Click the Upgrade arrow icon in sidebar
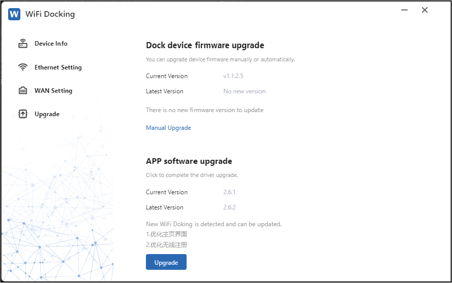Image resolution: width=452 pixels, height=283 pixels. (23, 114)
